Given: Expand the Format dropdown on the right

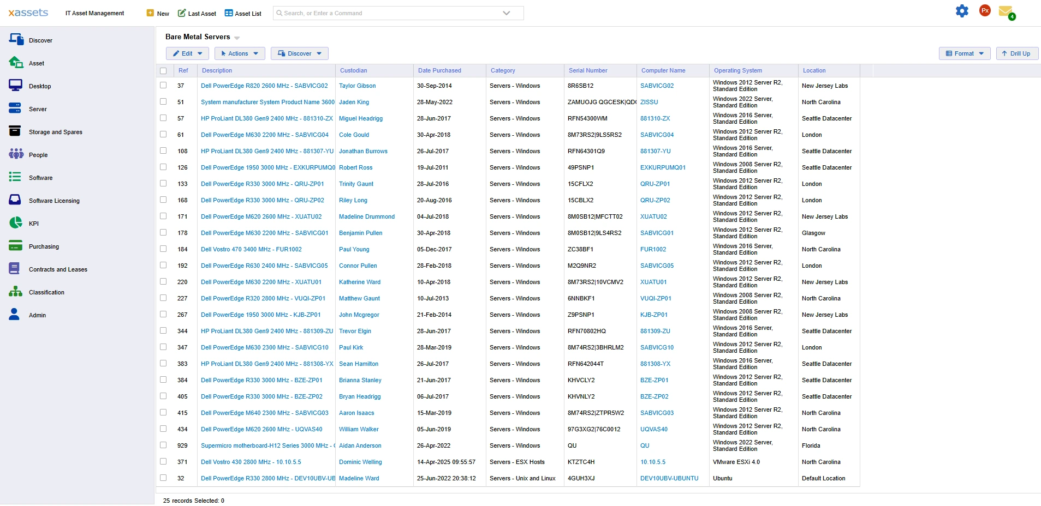Looking at the screenshot, I should (x=964, y=53).
